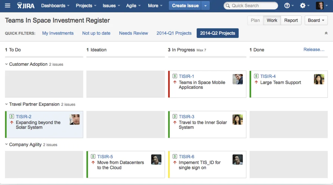
Task: Open the Dashboards menu
Action: coord(55,6)
